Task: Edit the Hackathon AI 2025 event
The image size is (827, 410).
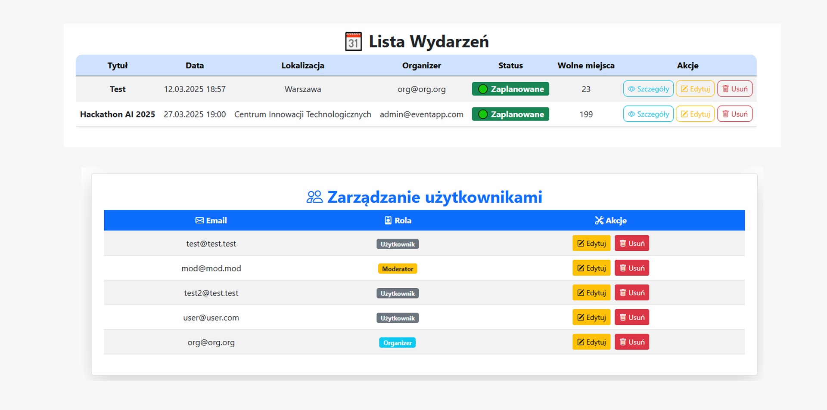Action: coord(695,114)
